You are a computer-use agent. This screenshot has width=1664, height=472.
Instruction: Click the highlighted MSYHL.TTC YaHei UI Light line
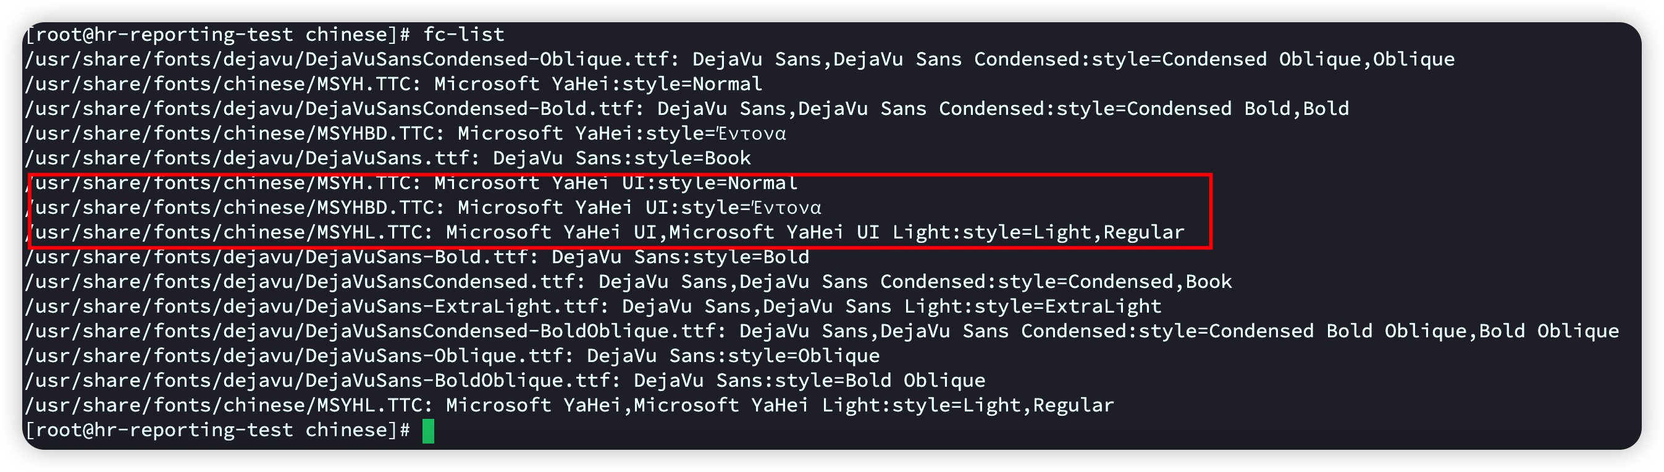pyautogui.click(x=605, y=232)
